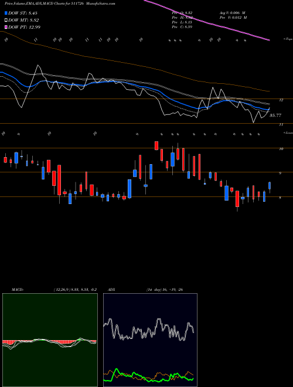Select the 'DOW ST: 8.45' legend text
Viewport: 293px width, 387px height.
pyautogui.click(x=23, y=13)
